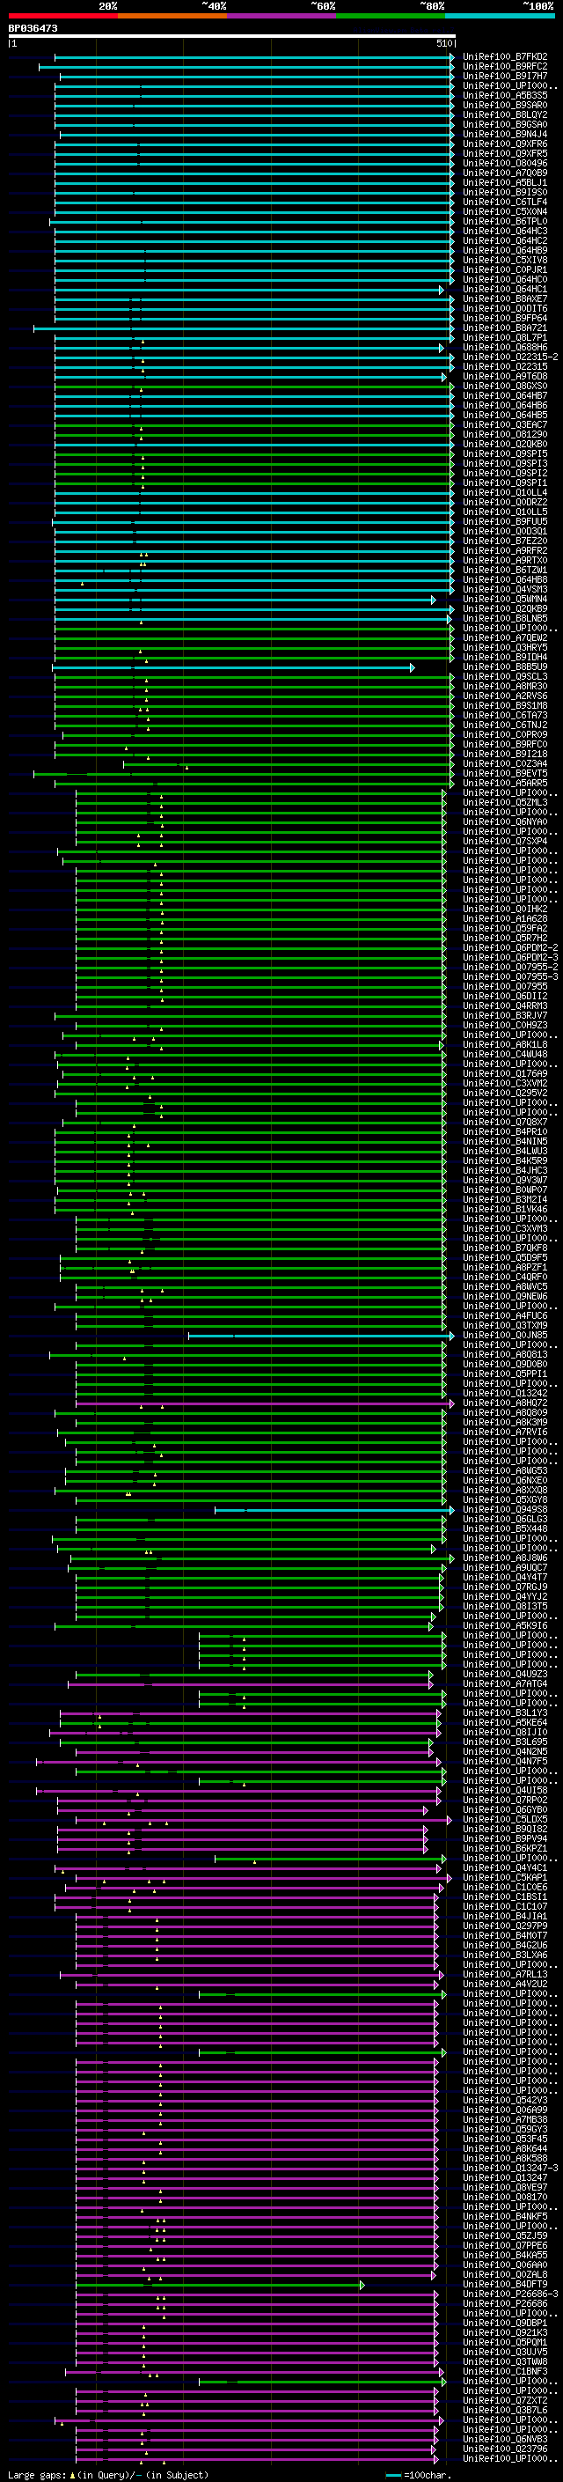Image resolution: width=563 pixels, height=2482 pixels.
Task: Click hit label UniRef100_C0Z3A4
Action: (505, 764)
